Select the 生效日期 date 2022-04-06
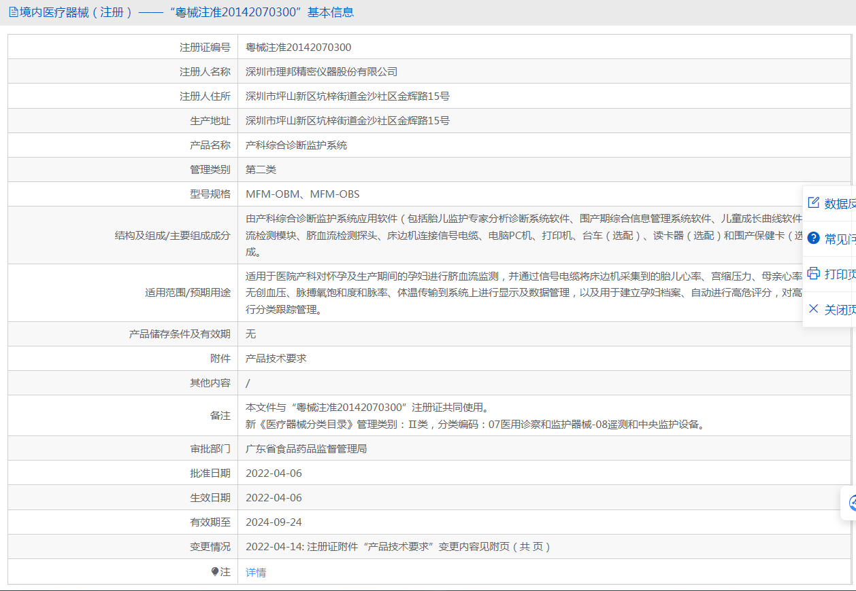The height and width of the screenshot is (591, 856). 274,498
